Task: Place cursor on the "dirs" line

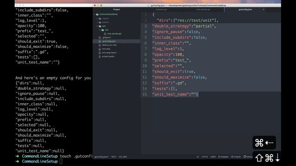Action: tap(187, 20)
